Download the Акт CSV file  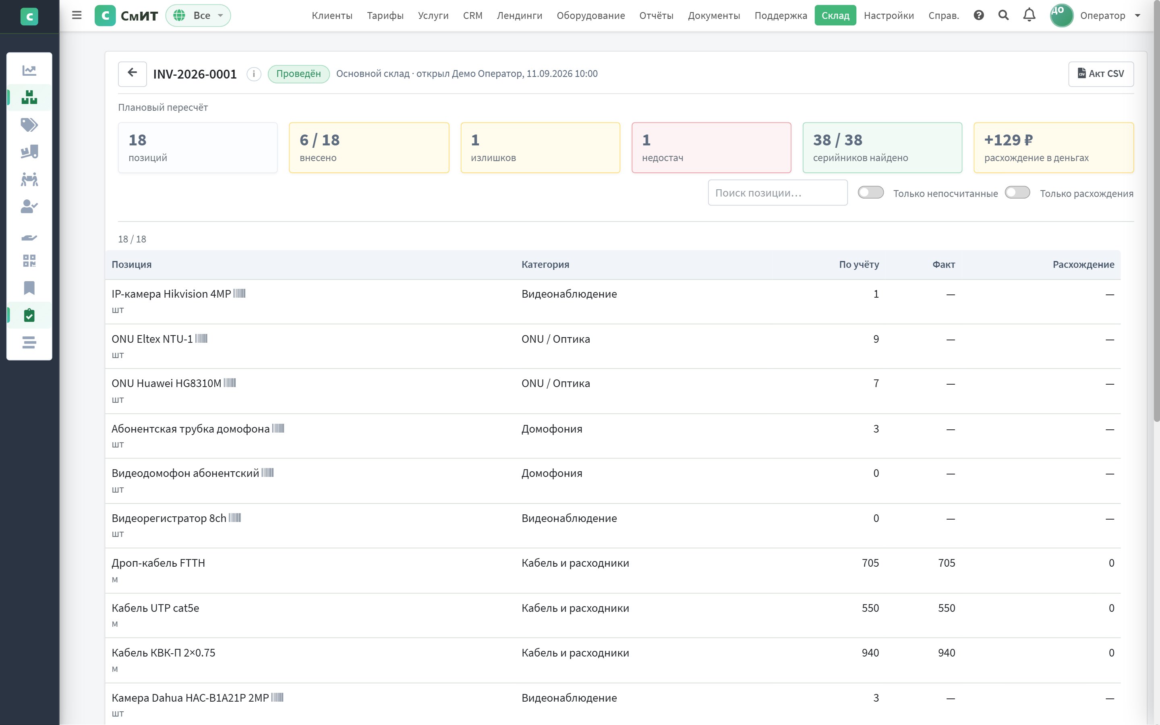point(1100,74)
